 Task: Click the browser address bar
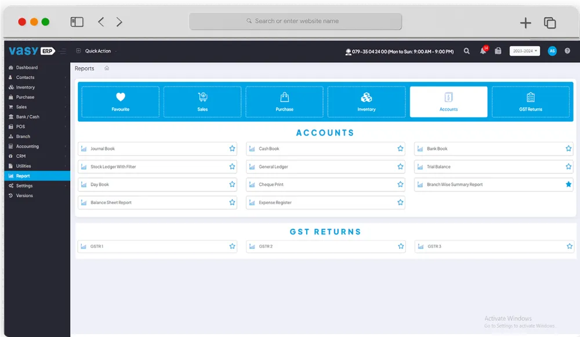[296, 21]
